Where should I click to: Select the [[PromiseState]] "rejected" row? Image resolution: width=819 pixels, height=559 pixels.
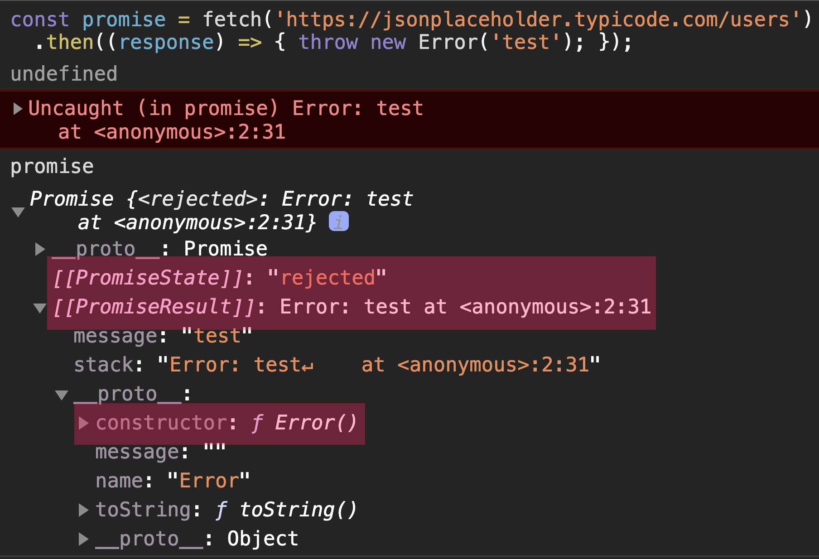point(352,278)
